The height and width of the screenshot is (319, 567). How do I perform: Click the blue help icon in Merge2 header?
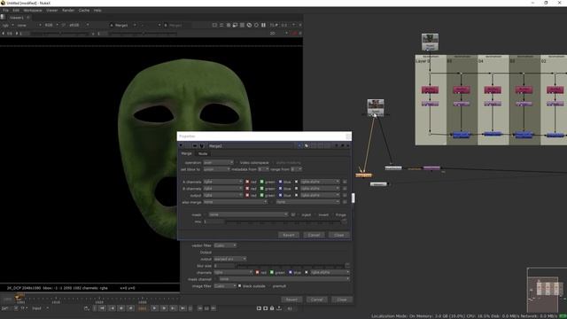coord(299,145)
